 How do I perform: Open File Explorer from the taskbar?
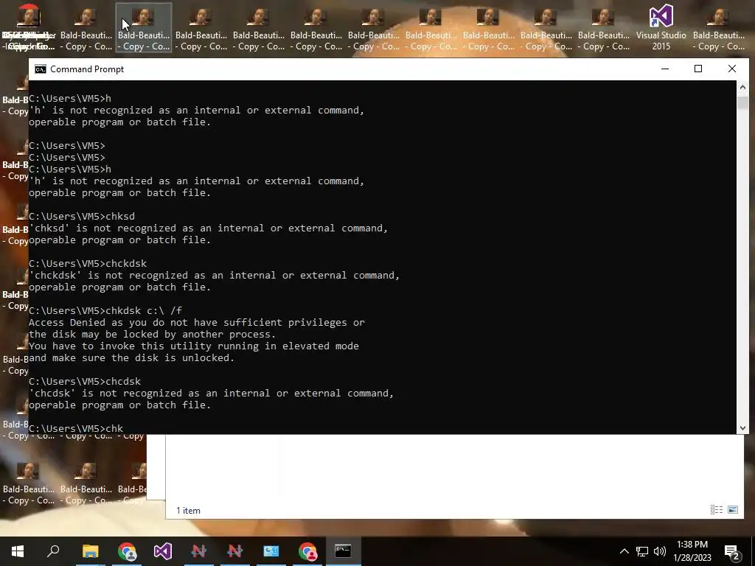tap(90, 551)
